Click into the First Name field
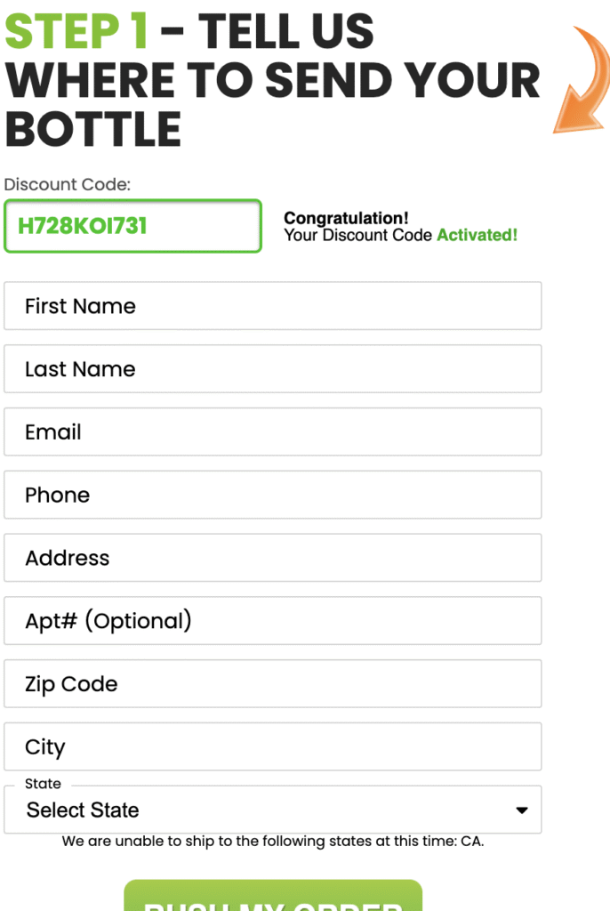 (272, 306)
